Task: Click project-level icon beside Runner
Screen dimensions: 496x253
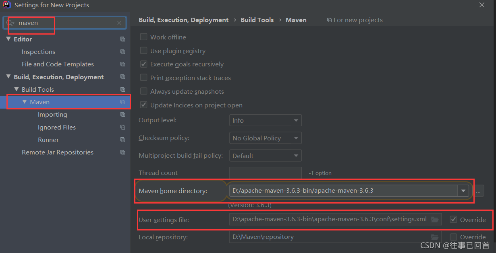Action: coord(122,140)
